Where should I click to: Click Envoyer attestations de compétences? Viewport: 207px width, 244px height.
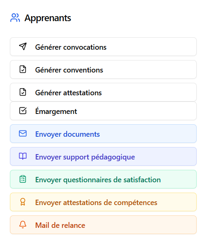click(103, 202)
